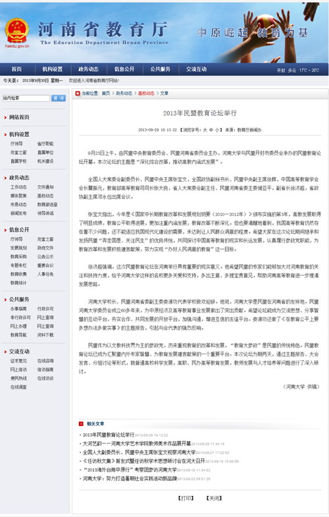The width and height of the screenshot is (329, 517).
Task: Open 公共服务 in the top navigation bar
Action: pyautogui.click(x=160, y=69)
